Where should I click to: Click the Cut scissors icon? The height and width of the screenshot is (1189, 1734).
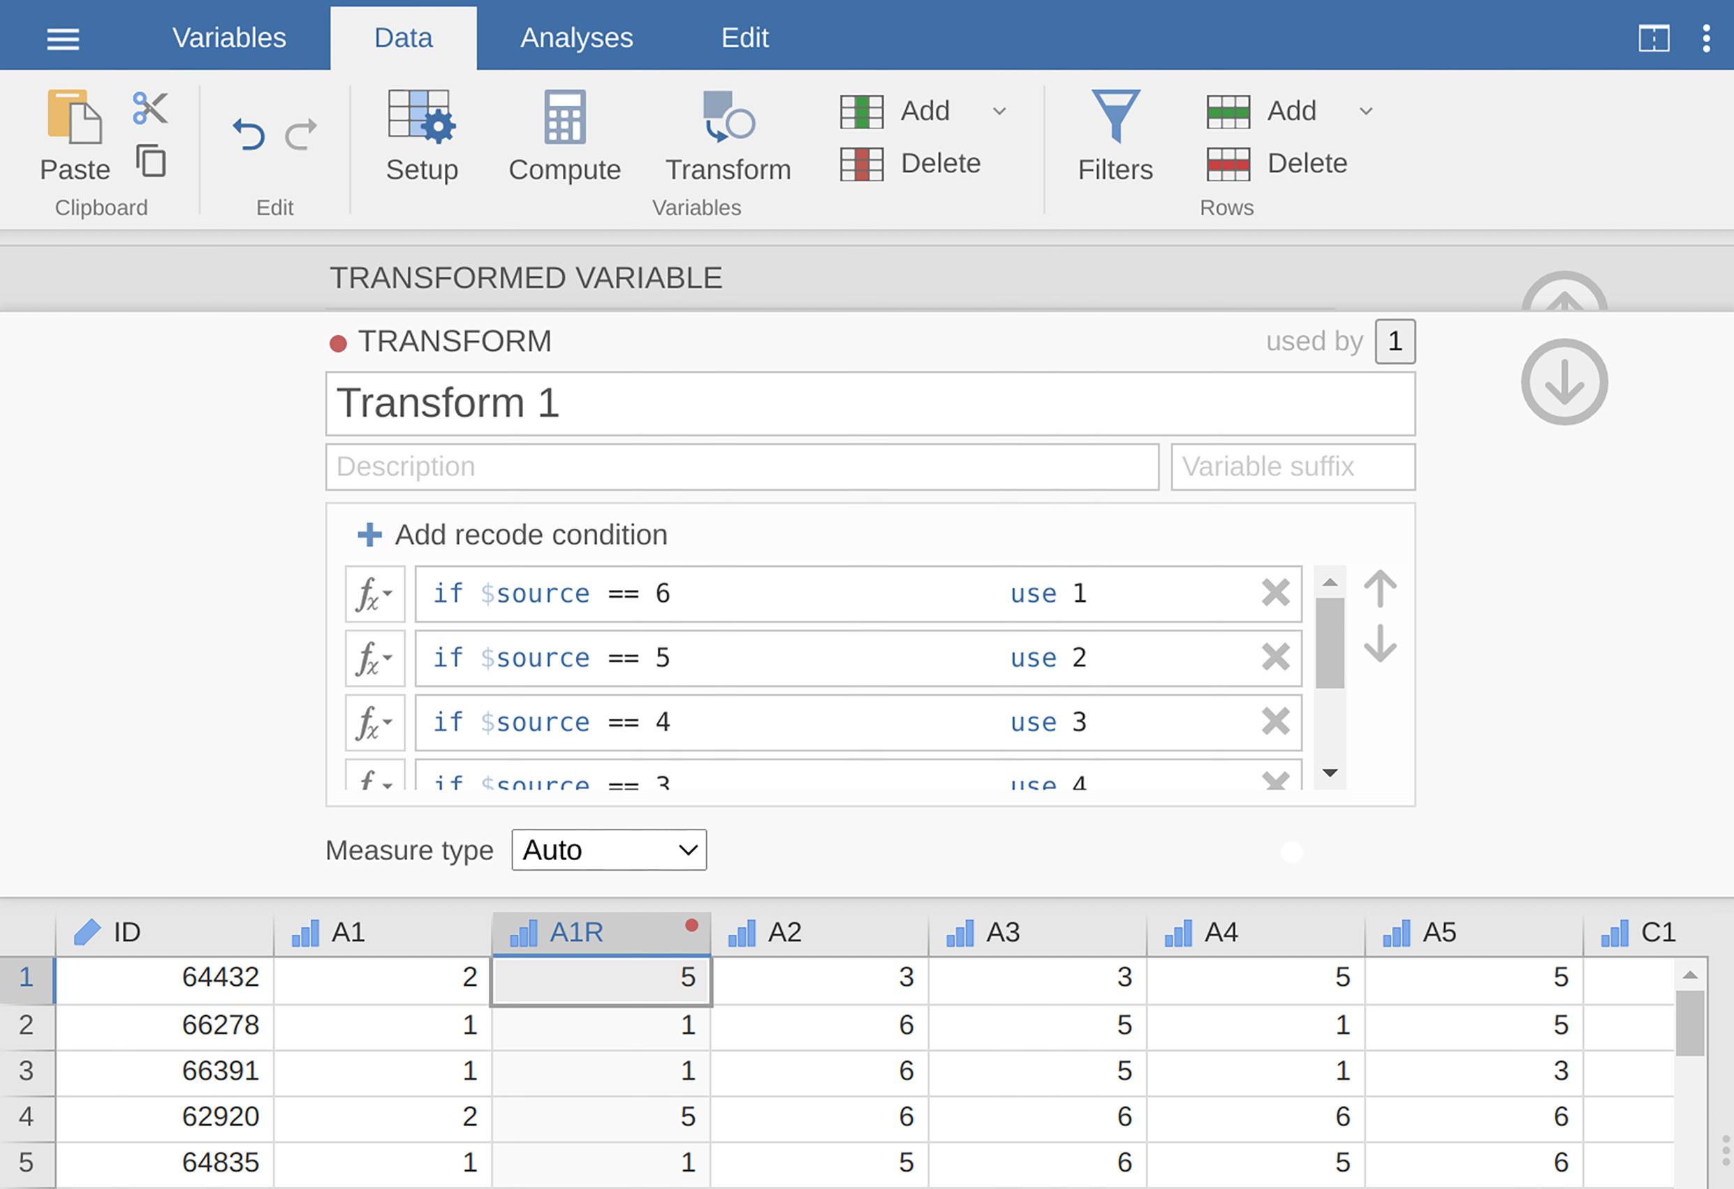(150, 108)
